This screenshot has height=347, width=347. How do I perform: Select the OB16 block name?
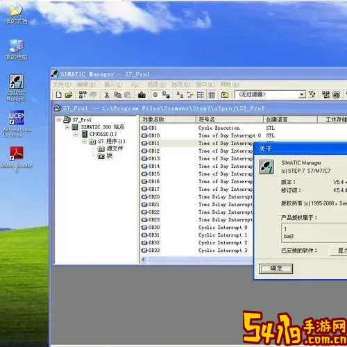point(154,181)
